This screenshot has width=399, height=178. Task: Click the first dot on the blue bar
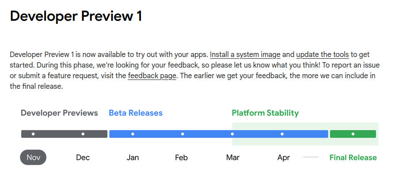click(133, 134)
